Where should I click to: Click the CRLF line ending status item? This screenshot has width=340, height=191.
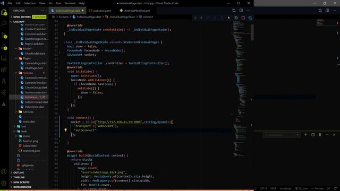273,189
